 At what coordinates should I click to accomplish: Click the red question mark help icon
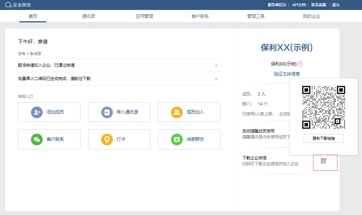[300, 64]
